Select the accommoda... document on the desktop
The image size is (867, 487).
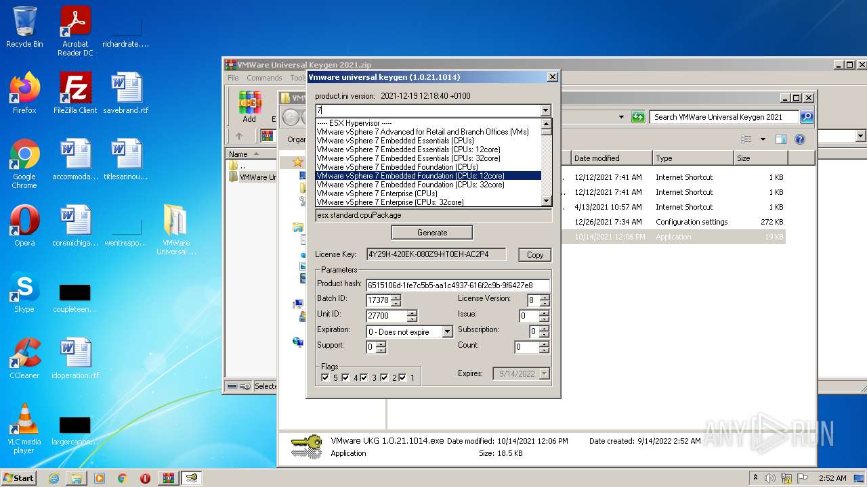[75, 160]
